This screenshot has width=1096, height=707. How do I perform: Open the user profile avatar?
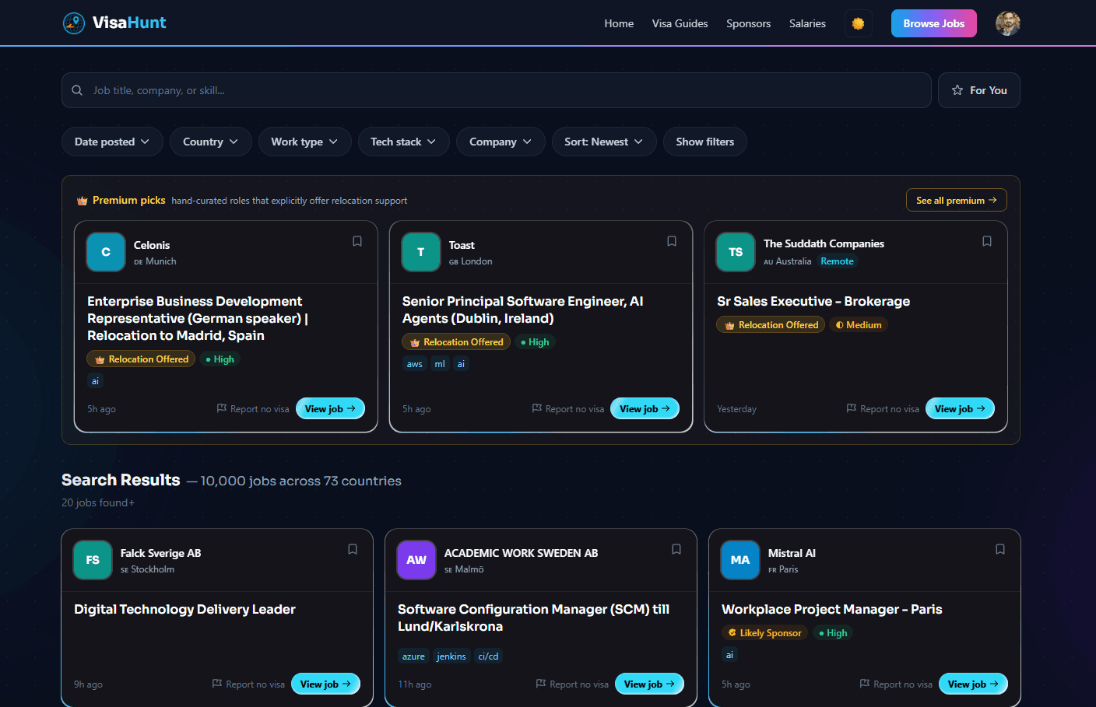[1008, 23]
